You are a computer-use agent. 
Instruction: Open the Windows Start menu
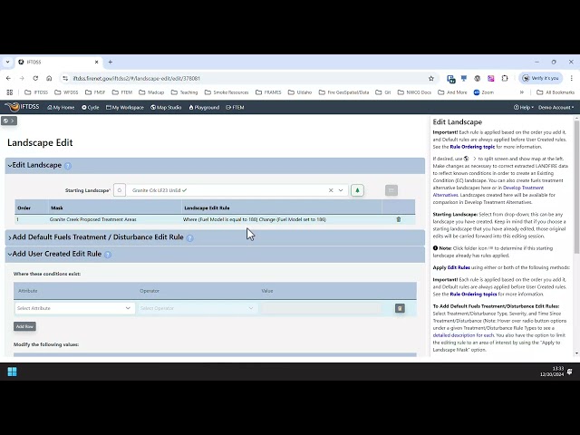click(13, 372)
